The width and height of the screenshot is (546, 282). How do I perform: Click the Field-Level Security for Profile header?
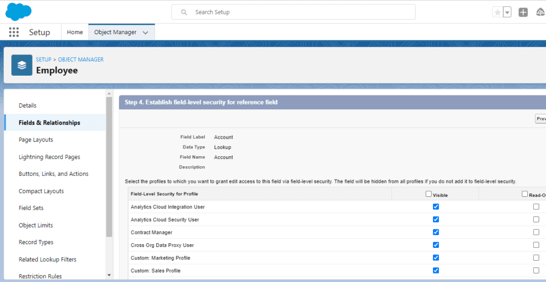coord(164,194)
